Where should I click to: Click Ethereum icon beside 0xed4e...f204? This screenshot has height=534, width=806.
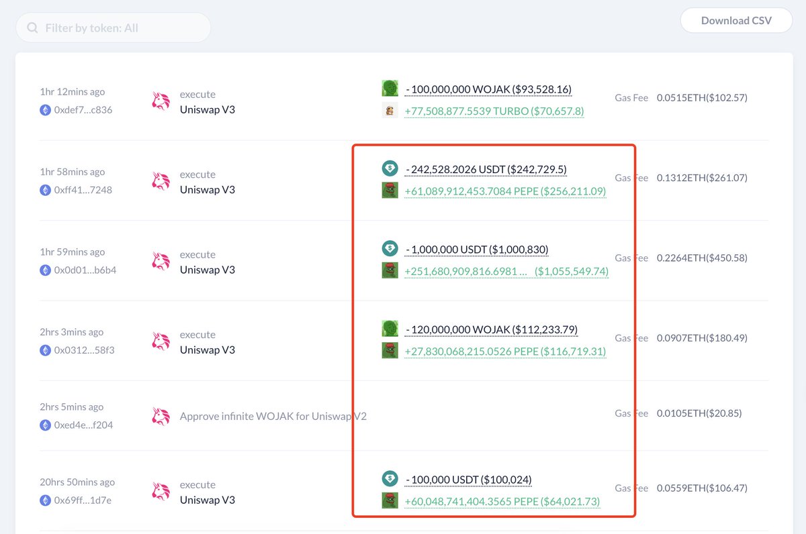click(46, 425)
